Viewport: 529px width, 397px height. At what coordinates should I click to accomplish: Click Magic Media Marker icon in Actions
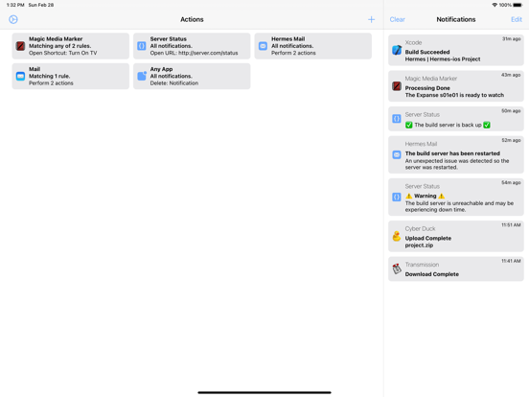tap(20, 46)
